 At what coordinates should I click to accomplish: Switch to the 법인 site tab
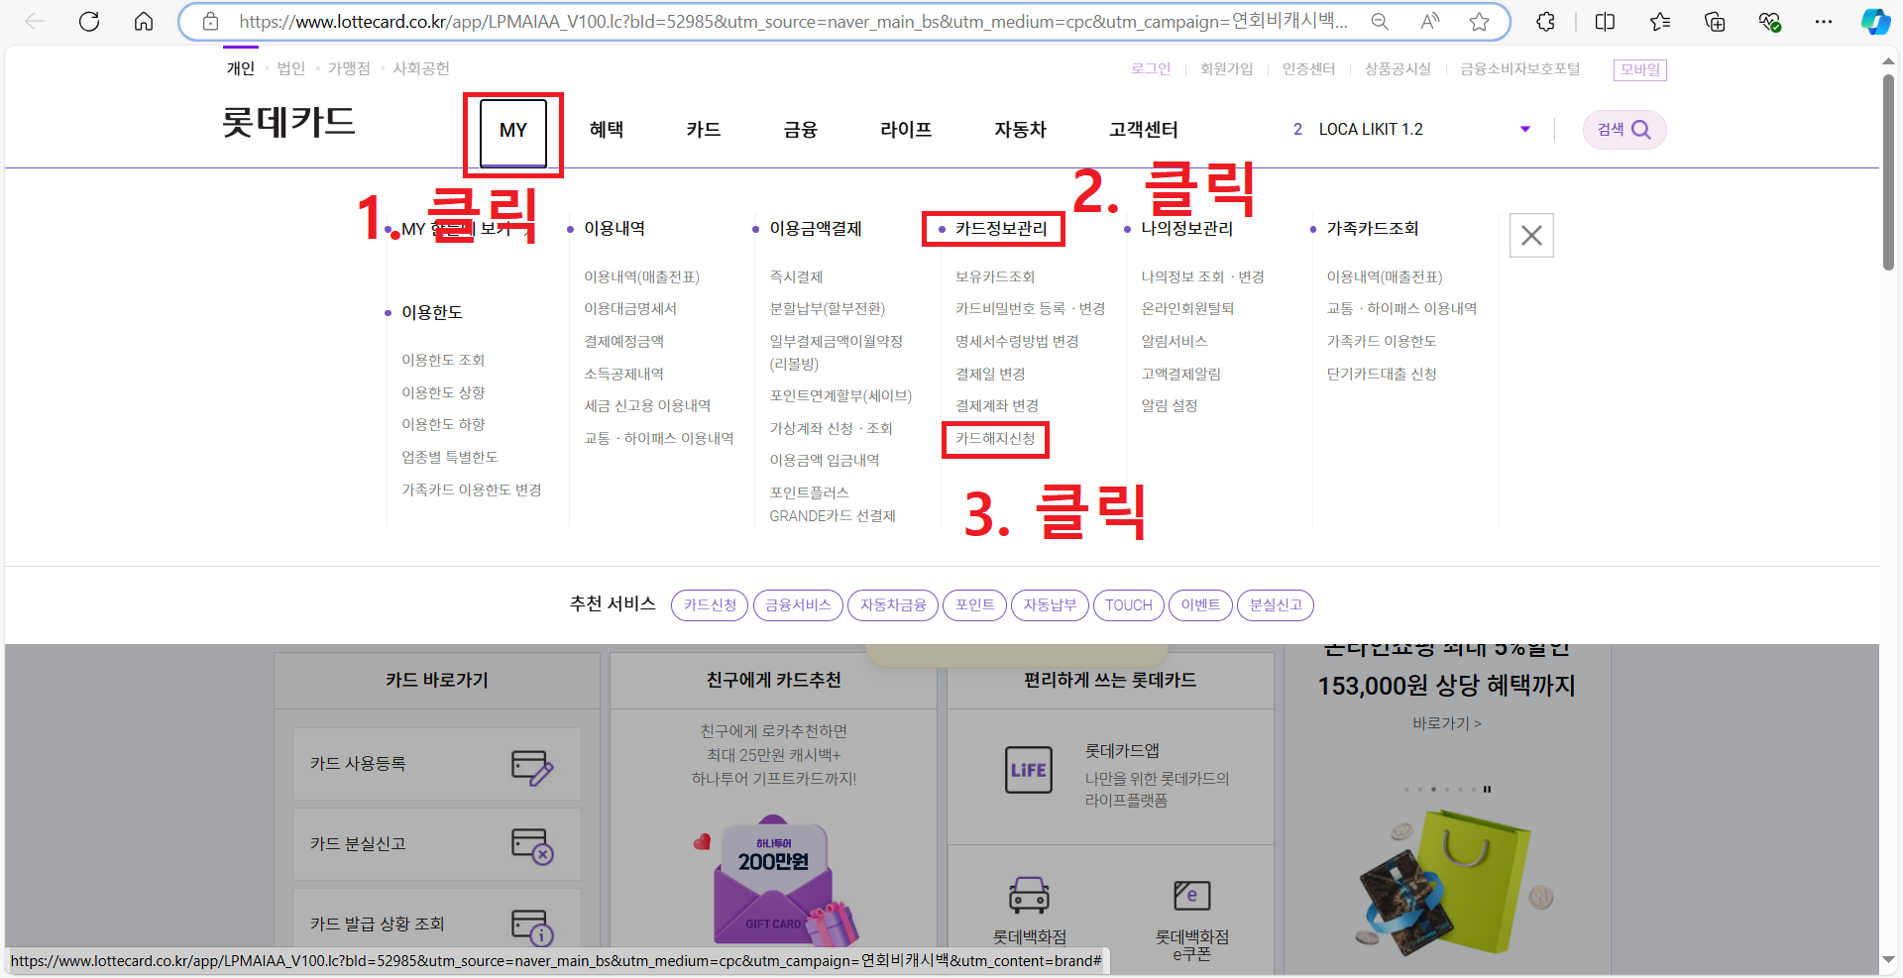tap(291, 68)
